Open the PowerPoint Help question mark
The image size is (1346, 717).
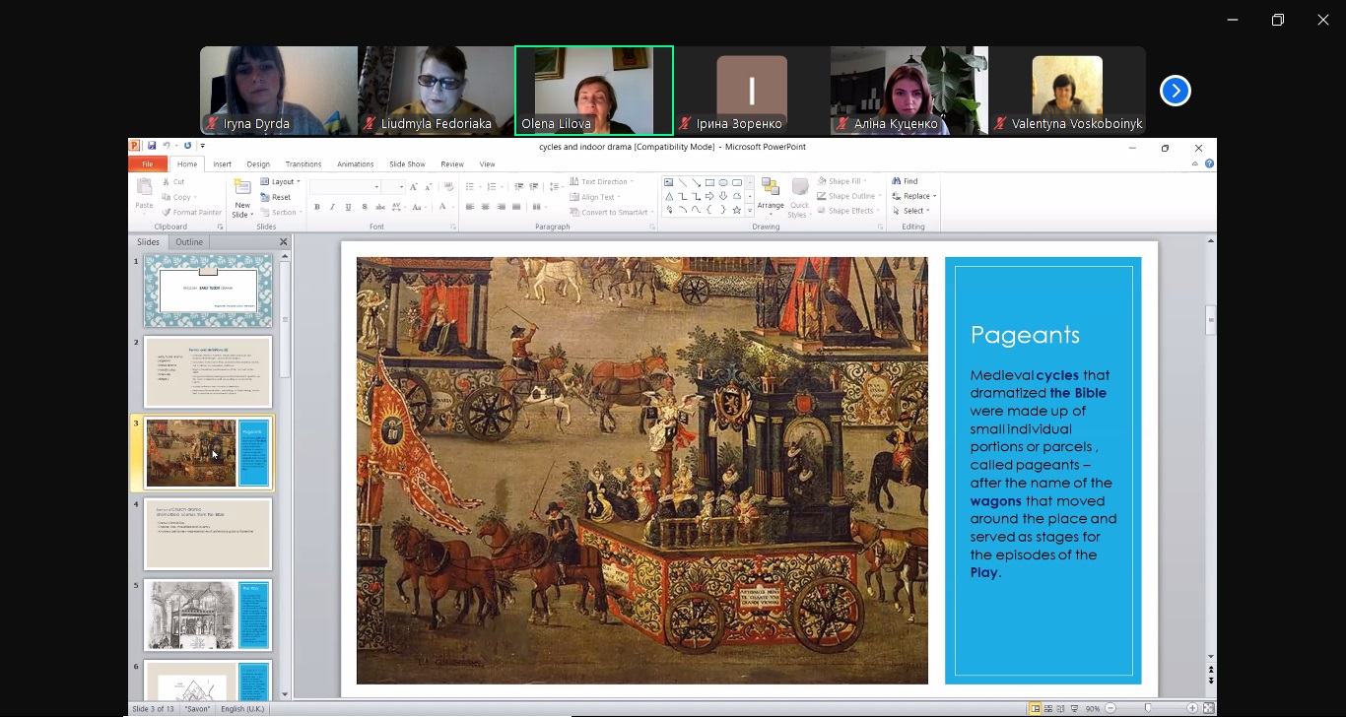pos(1209,163)
